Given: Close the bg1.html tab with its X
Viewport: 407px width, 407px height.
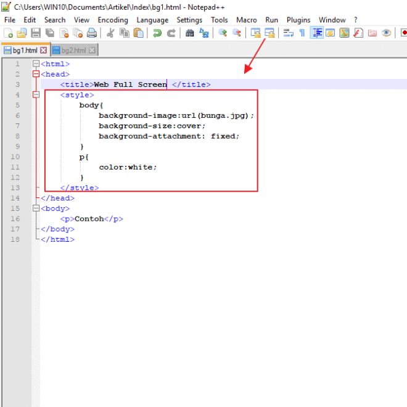Looking at the screenshot, I should pos(43,50).
